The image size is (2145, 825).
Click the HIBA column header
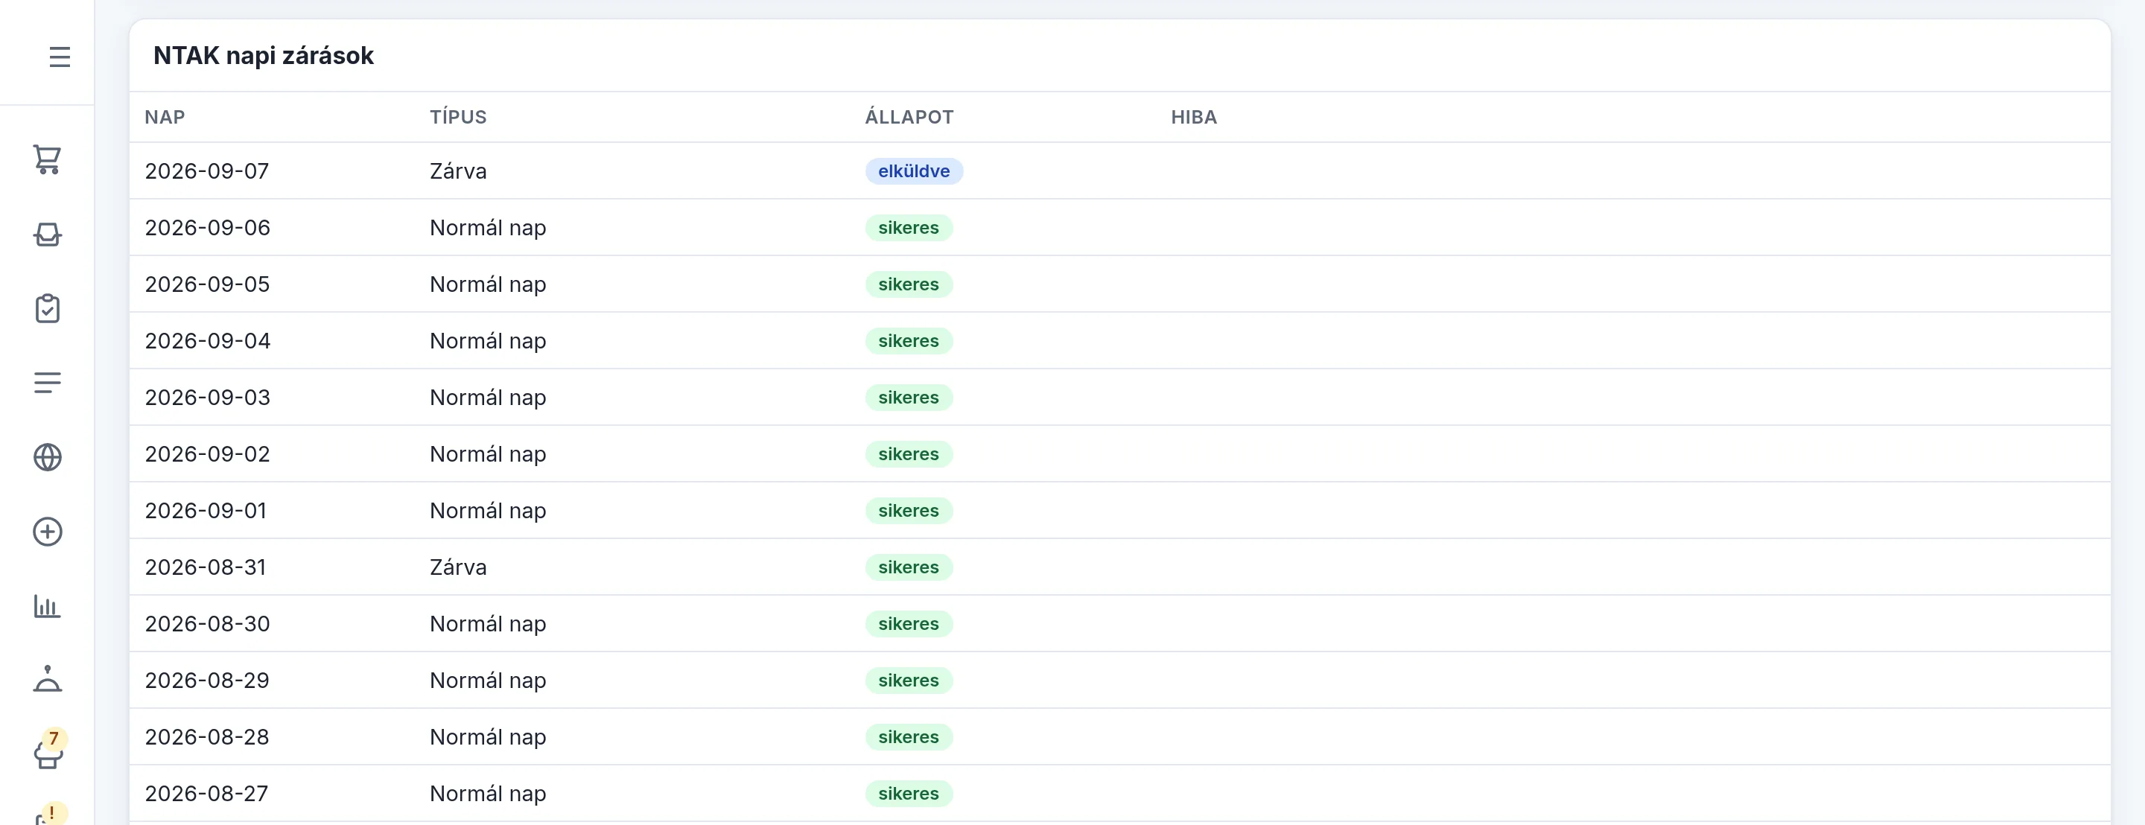(1194, 118)
